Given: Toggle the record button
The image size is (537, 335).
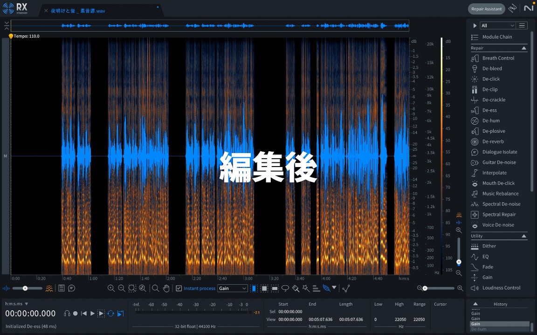Looking at the screenshot, I should click(76, 314).
